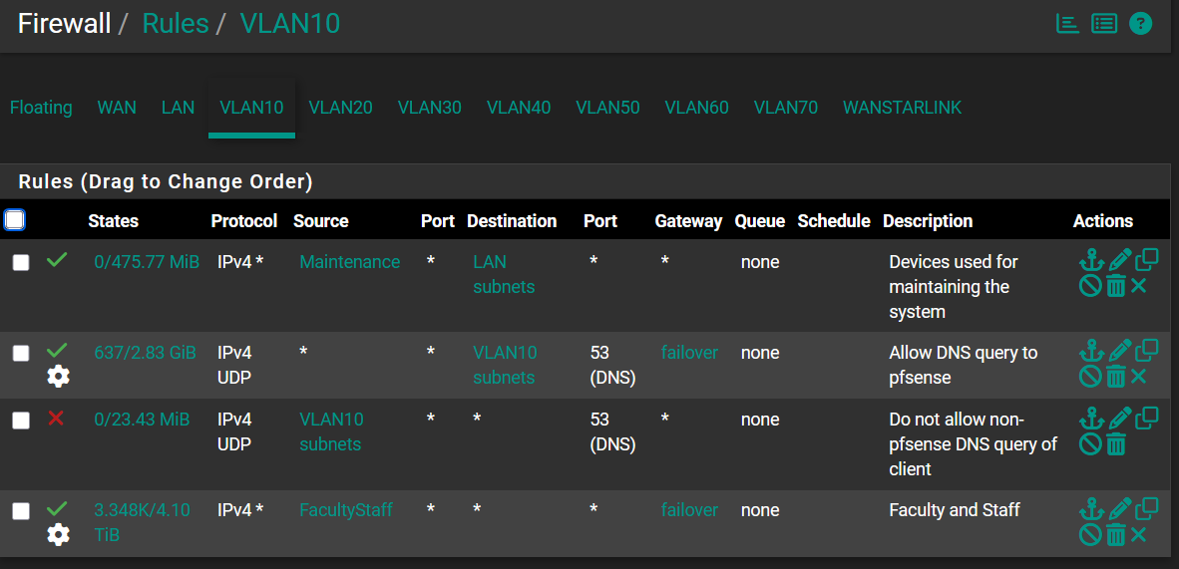Switch to the VLAN20 tab

tap(340, 108)
